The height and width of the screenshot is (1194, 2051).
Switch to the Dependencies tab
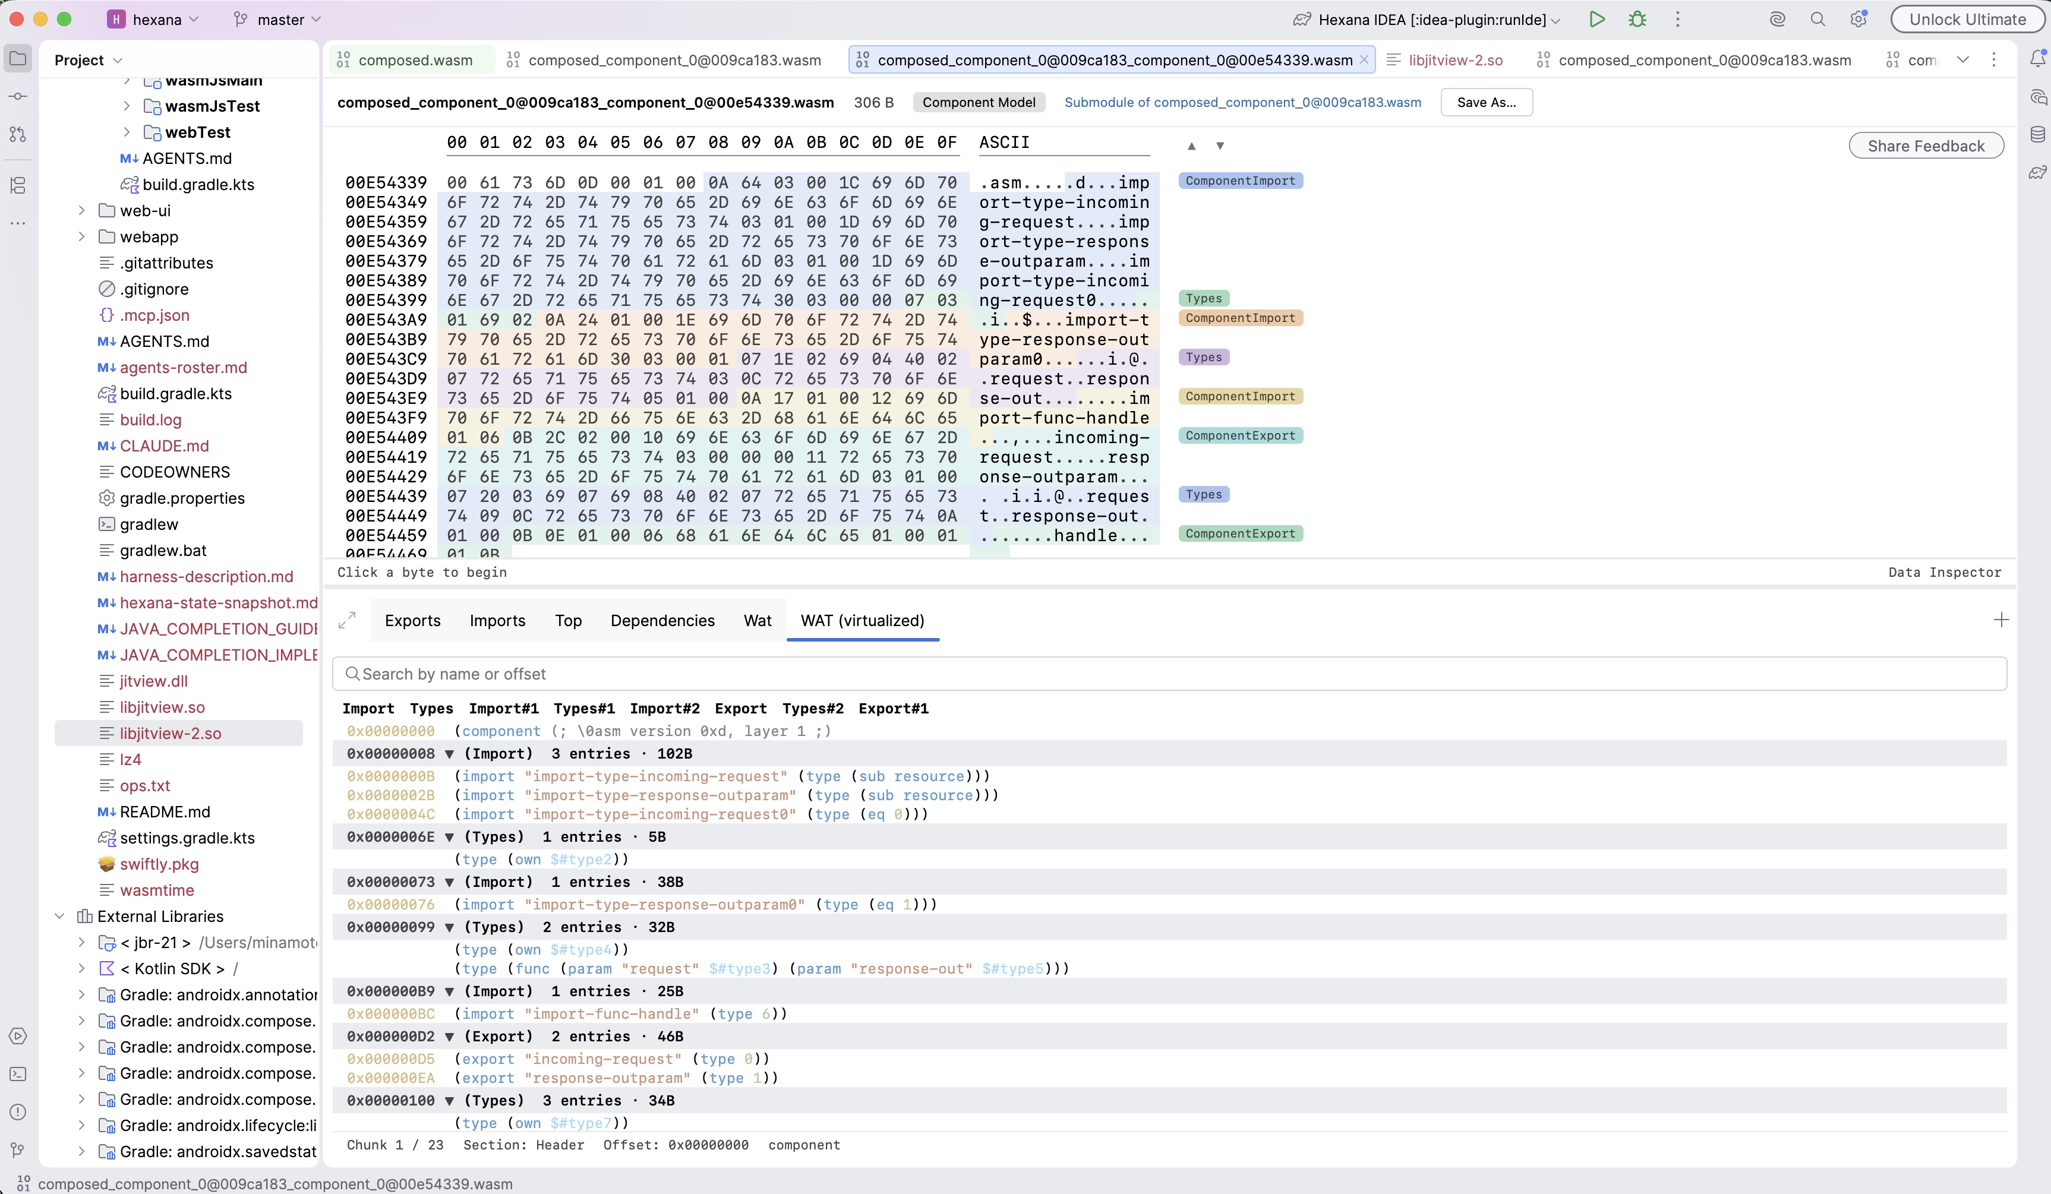(x=662, y=621)
